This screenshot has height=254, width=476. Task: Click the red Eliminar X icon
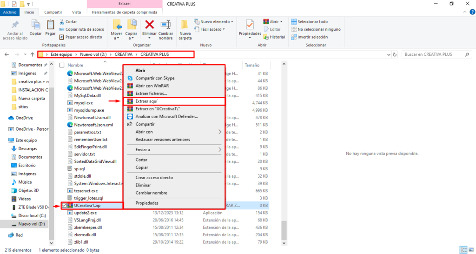(x=149, y=25)
